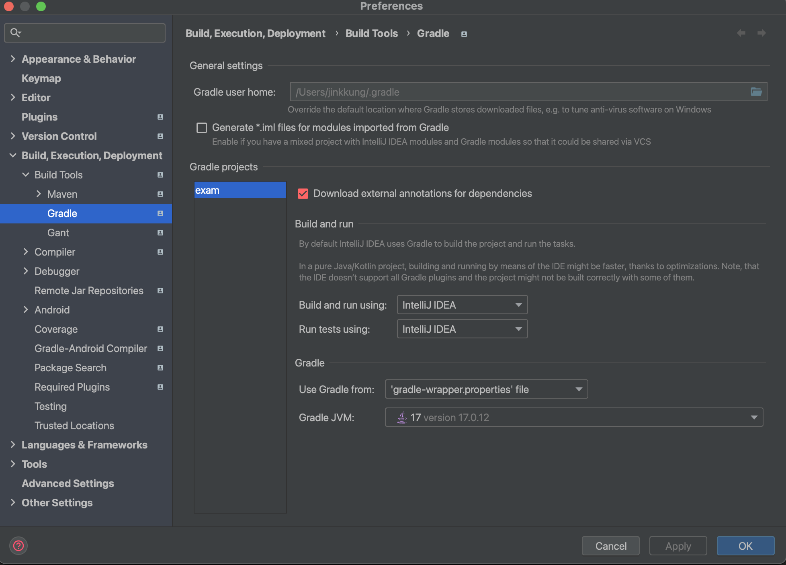Expand the Maven tree node
This screenshot has width=786, height=565.
point(39,194)
